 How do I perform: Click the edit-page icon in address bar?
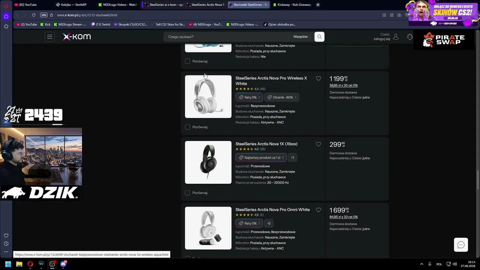tap(391, 15)
